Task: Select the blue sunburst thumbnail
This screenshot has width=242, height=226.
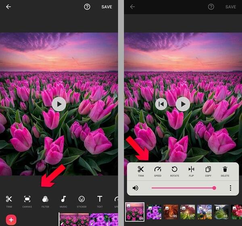Action: pyautogui.click(x=204, y=212)
